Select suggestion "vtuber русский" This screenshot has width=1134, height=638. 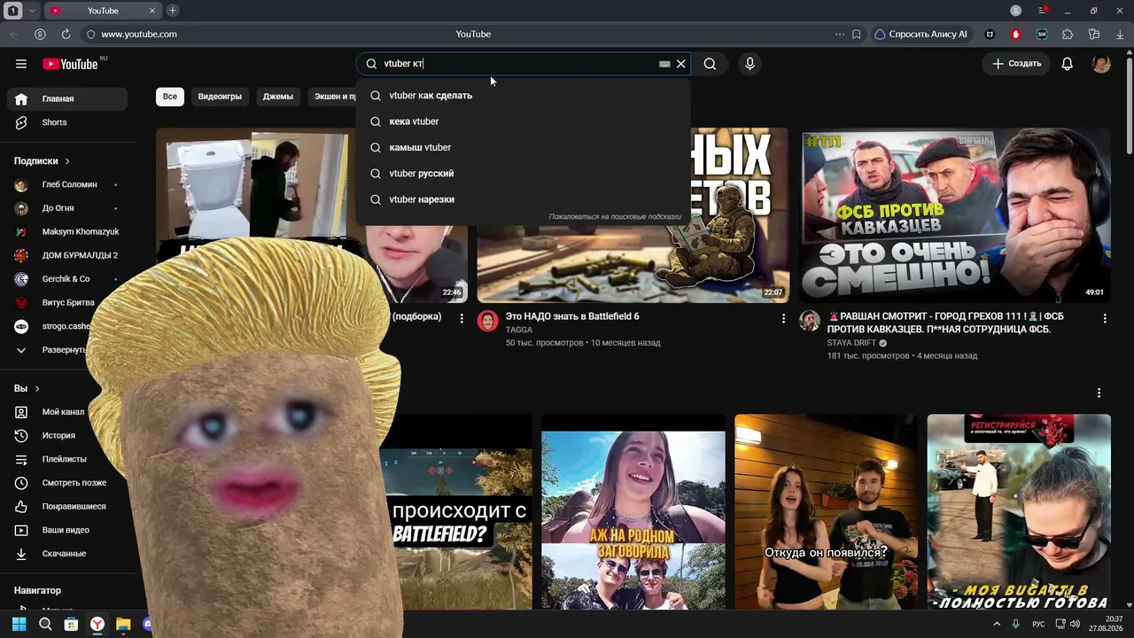point(523,174)
